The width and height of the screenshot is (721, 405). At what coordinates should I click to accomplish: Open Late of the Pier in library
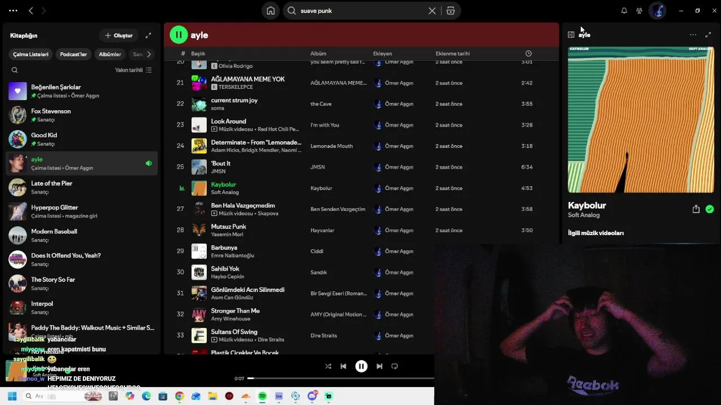82,187
